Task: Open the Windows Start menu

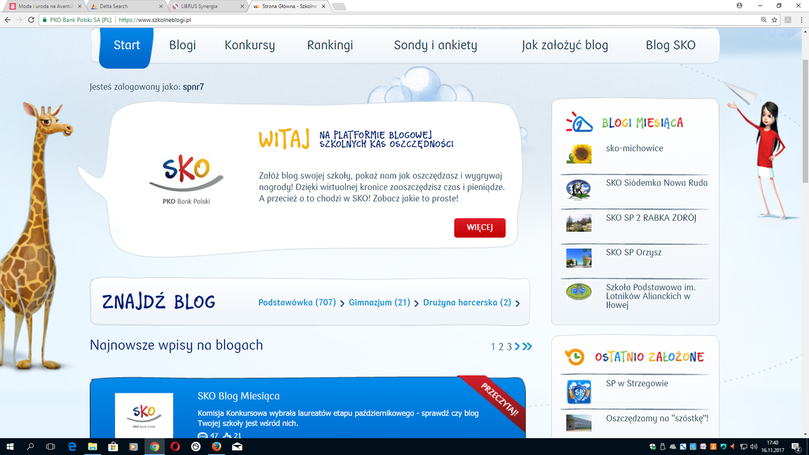Action: (10, 447)
